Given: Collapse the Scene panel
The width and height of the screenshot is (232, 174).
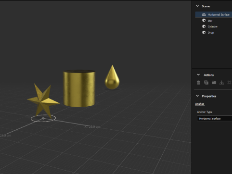Looking at the screenshot, I should tap(197, 6).
